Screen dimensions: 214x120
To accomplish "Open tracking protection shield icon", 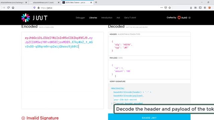I will 34,8.
